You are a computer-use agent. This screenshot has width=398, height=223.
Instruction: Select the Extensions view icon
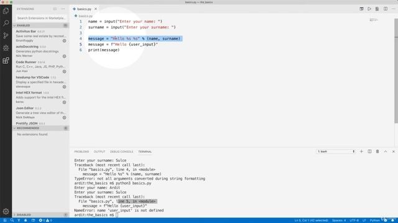coord(6,61)
